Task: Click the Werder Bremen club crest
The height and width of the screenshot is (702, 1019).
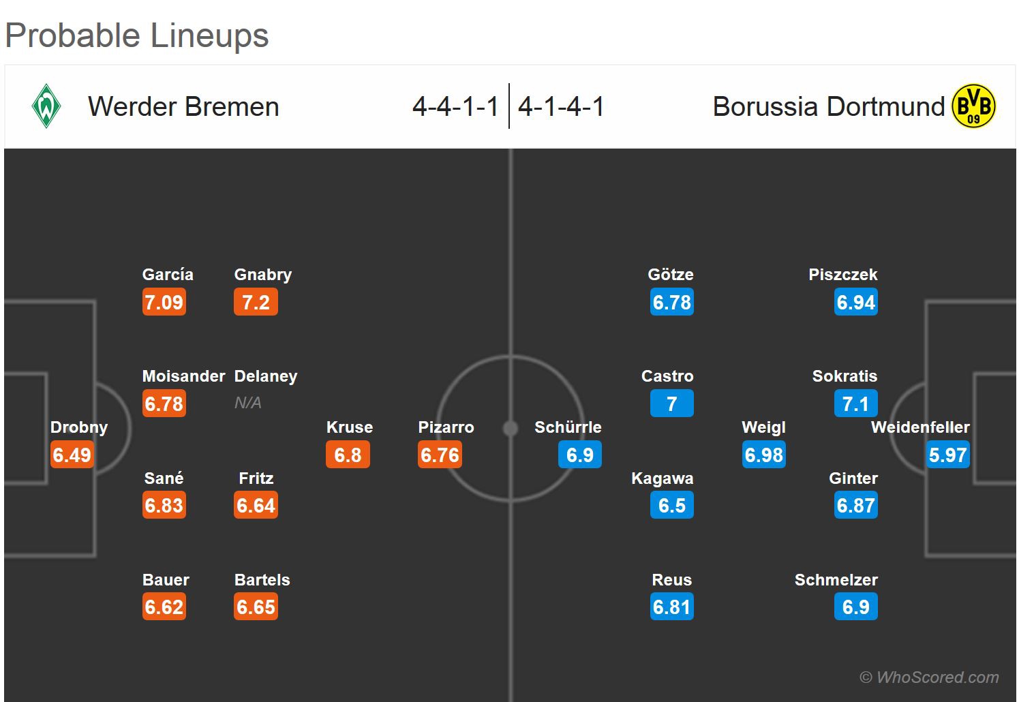Action: click(46, 106)
